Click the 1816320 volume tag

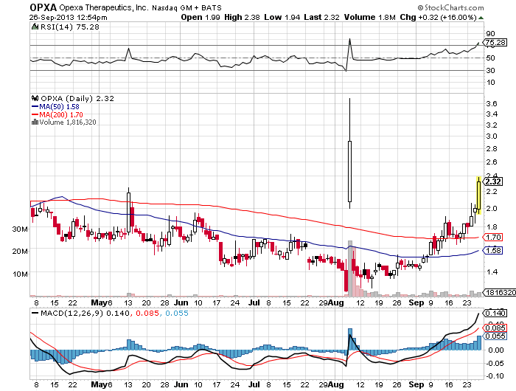(499, 292)
